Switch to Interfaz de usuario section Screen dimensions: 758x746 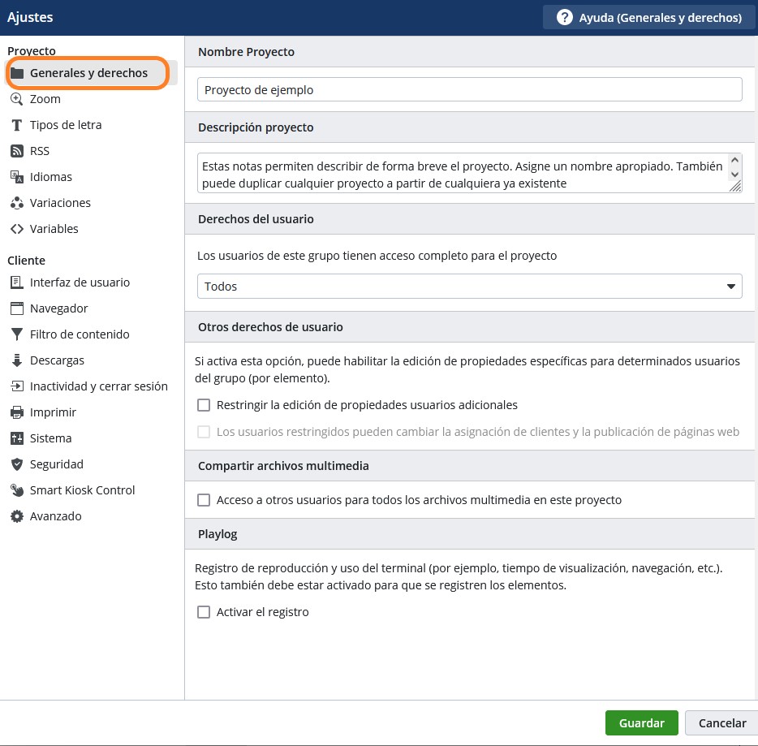coord(80,282)
